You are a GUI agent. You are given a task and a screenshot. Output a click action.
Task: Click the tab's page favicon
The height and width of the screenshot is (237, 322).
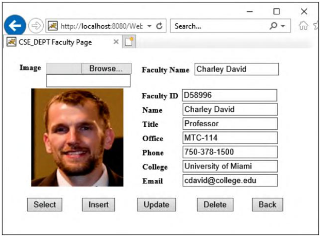point(11,42)
